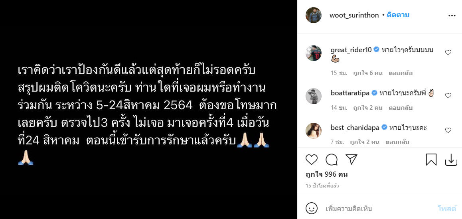Like best_chanidapa's comment with the heart

coord(448,130)
